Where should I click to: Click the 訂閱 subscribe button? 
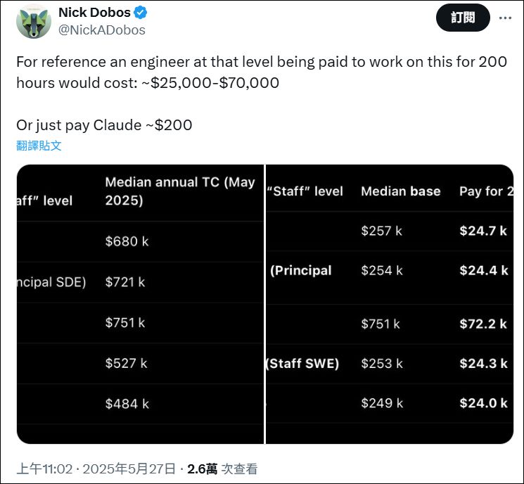click(463, 18)
